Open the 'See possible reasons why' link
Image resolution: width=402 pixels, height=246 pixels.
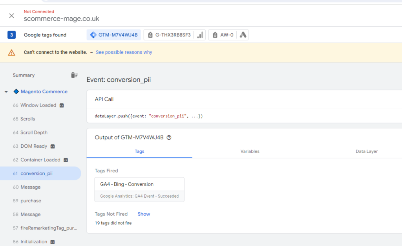click(124, 52)
